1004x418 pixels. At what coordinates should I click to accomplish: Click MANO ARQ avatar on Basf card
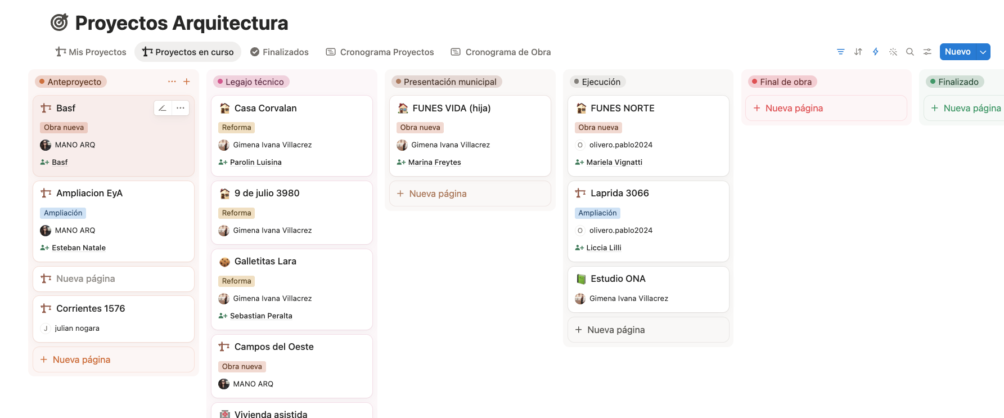[46, 145]
